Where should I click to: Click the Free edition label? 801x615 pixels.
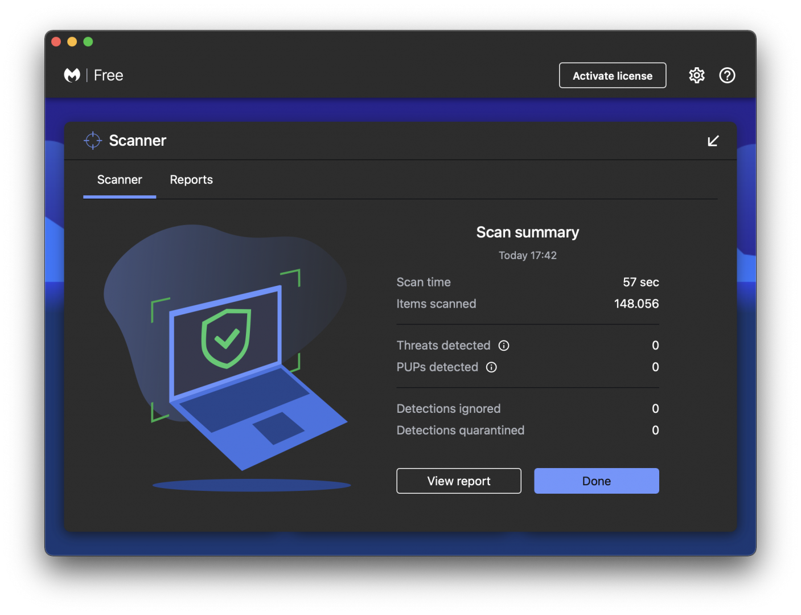[108, 75]
